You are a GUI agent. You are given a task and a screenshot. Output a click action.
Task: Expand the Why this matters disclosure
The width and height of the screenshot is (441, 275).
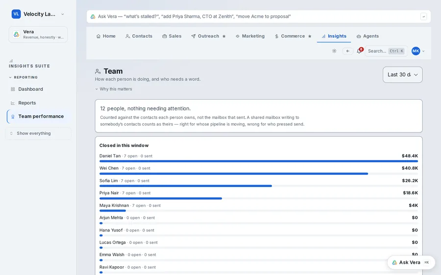[114, 89]
